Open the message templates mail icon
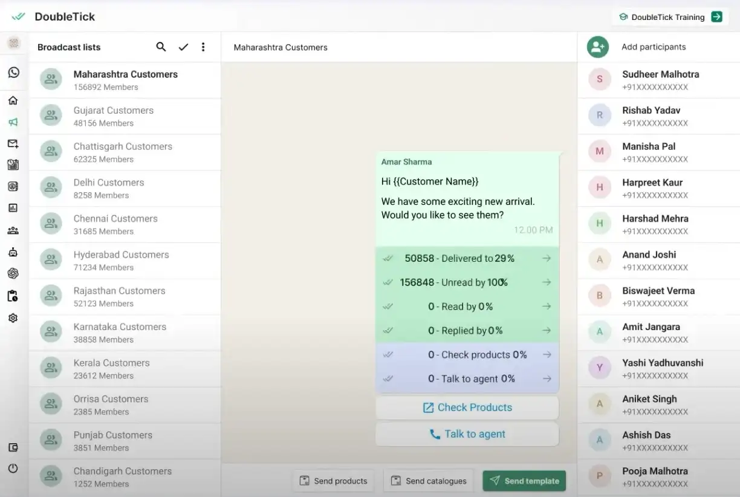 click(x=13, y=143)
